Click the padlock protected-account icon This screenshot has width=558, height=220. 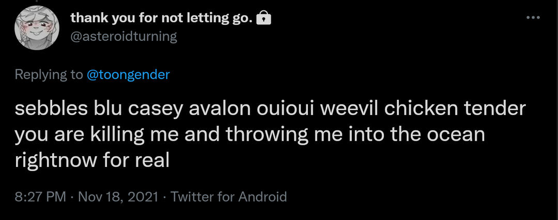coord(263,19)
